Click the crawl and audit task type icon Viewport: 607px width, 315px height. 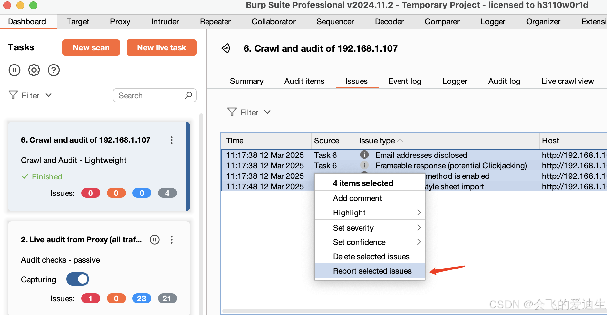click(x=226, y=48)
